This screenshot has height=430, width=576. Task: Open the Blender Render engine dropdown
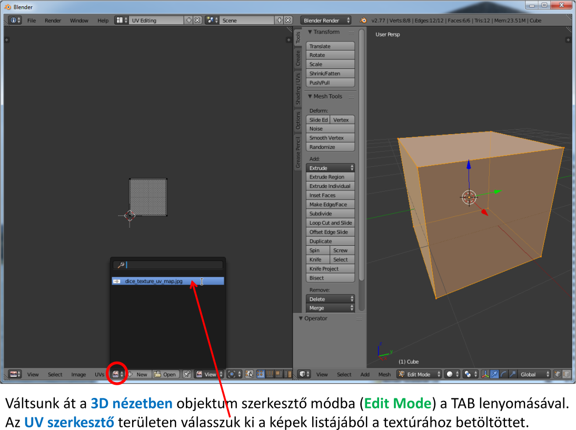[x=326, y=21]
